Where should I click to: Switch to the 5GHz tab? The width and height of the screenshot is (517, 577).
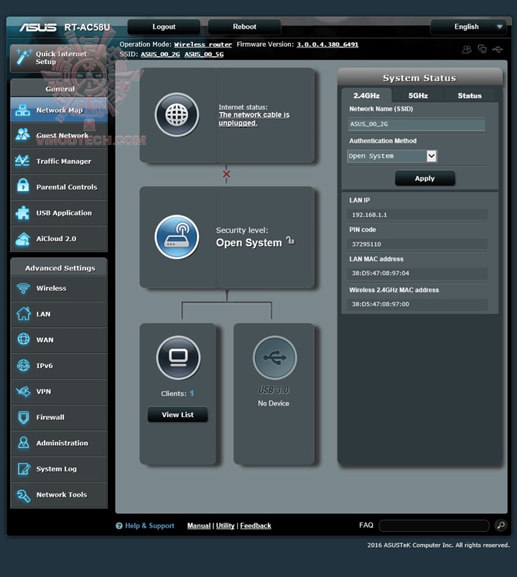pos(418,95)
